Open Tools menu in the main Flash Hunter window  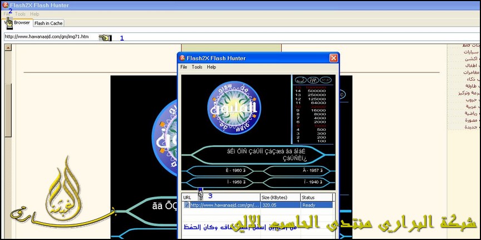point(20,14)
